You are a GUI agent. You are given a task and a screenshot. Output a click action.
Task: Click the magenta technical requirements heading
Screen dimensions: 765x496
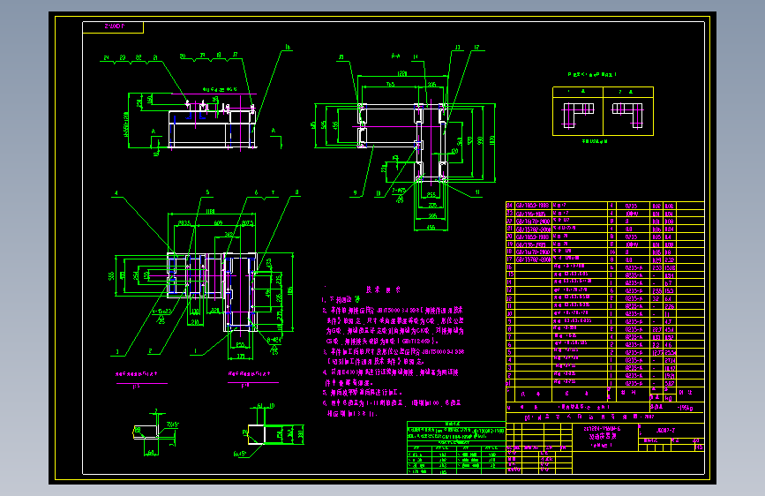click(384, 289)
